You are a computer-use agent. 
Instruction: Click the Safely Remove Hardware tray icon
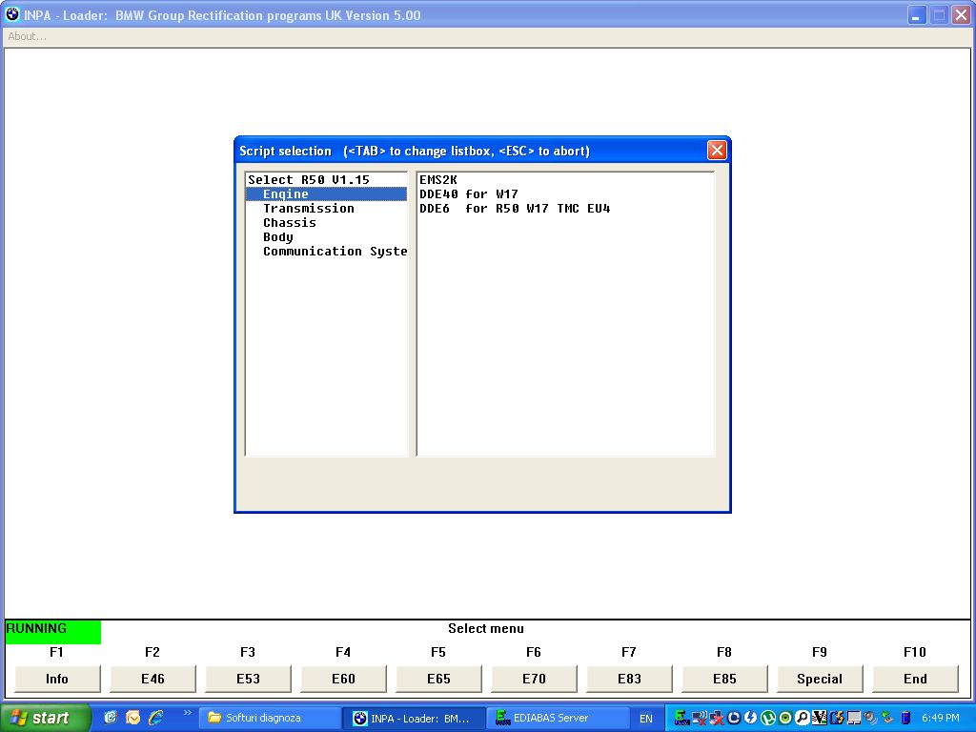[888, 718]
